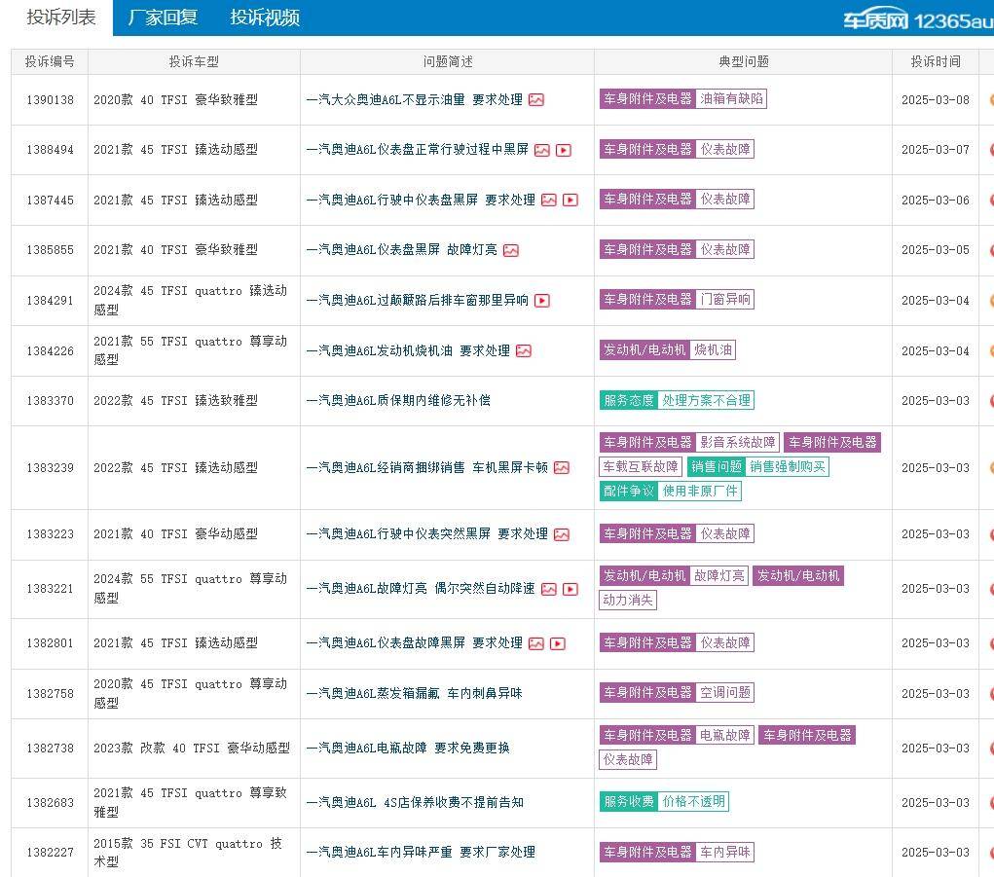The image size is (994, 877).
Task: Click the image icon beside 发动机烧机油 complaint
Action: pos(524,351)
